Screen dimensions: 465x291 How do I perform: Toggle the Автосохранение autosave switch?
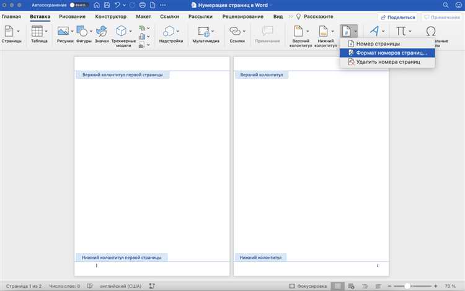tap(79, 5)
